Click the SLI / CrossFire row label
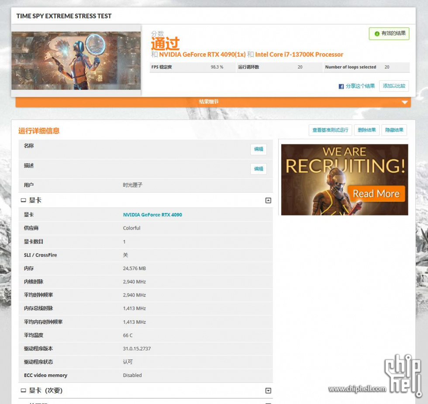Viewport: 428px width, 404px height. (40, 255)
